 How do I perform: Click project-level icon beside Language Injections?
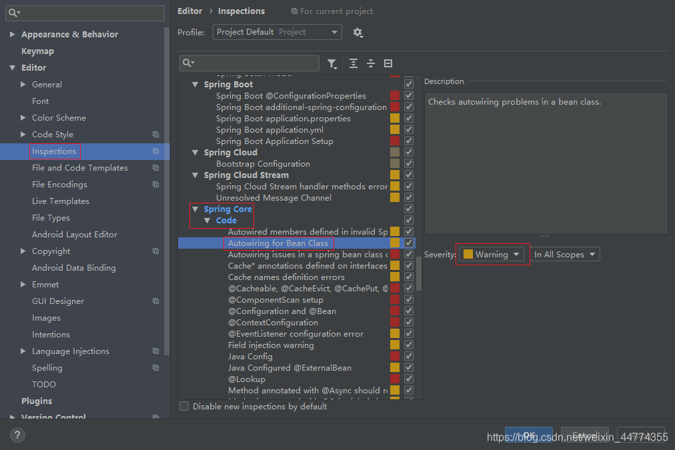(156, 351)
